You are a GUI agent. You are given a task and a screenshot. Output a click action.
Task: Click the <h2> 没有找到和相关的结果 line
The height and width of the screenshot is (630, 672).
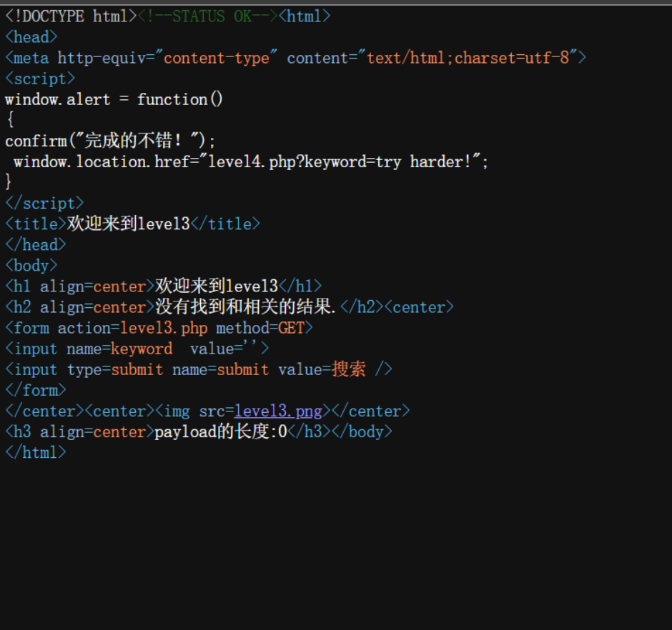(x=229, y=307)
